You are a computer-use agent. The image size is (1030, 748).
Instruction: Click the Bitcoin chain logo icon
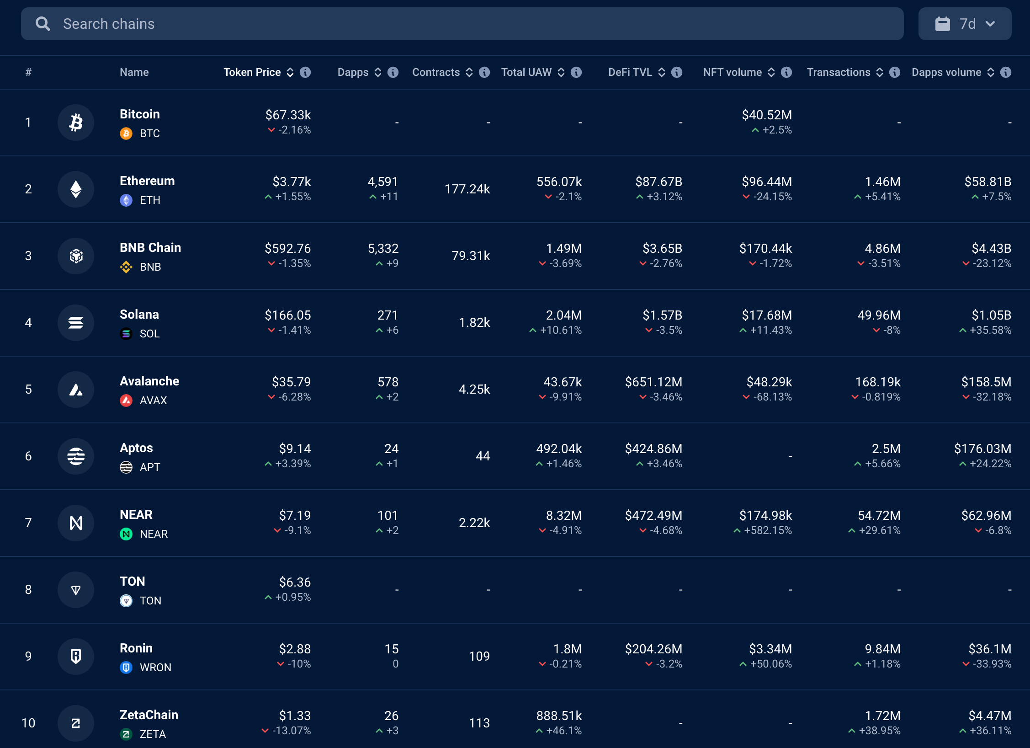(76, 123)
